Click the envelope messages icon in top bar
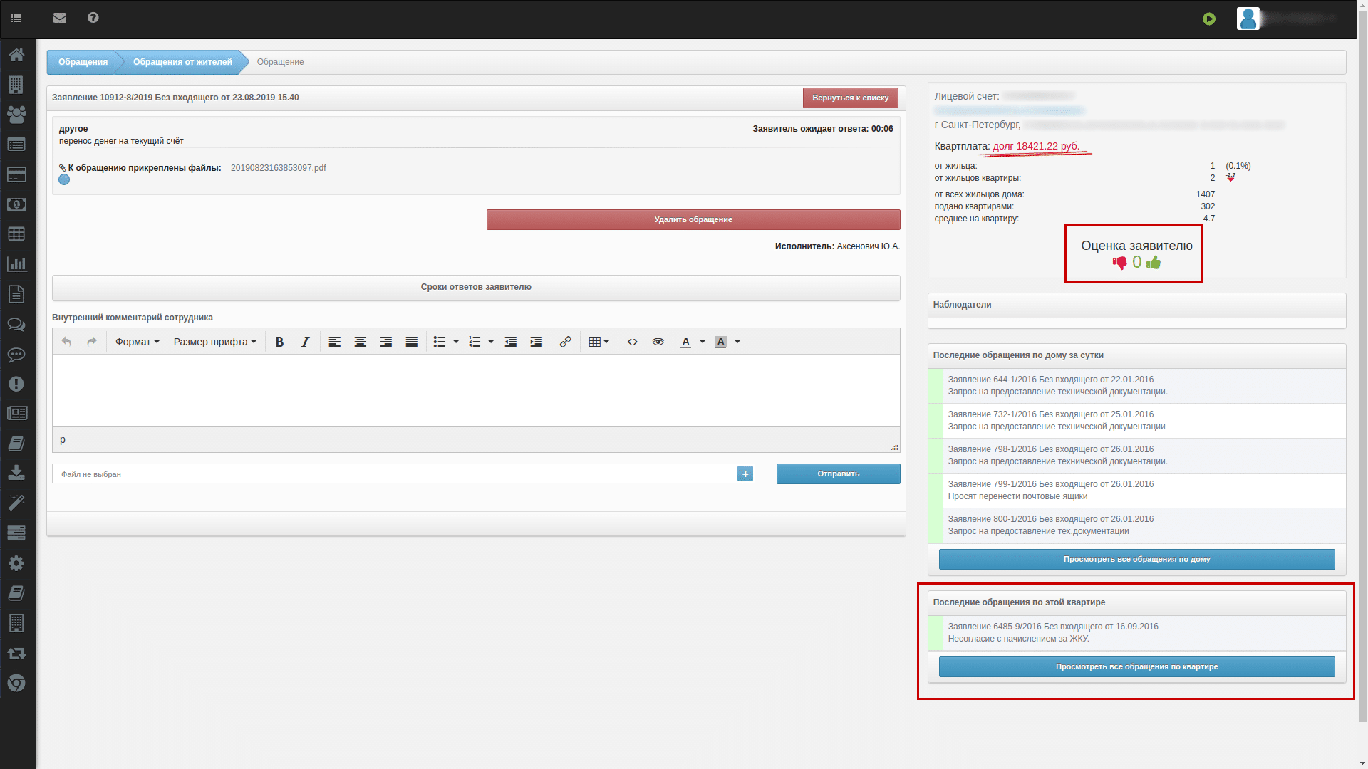Screen dimensions: 1368x769 (60, 18)
